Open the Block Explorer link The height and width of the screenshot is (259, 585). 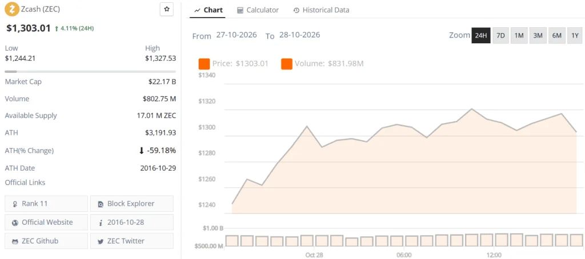[132, 204]
